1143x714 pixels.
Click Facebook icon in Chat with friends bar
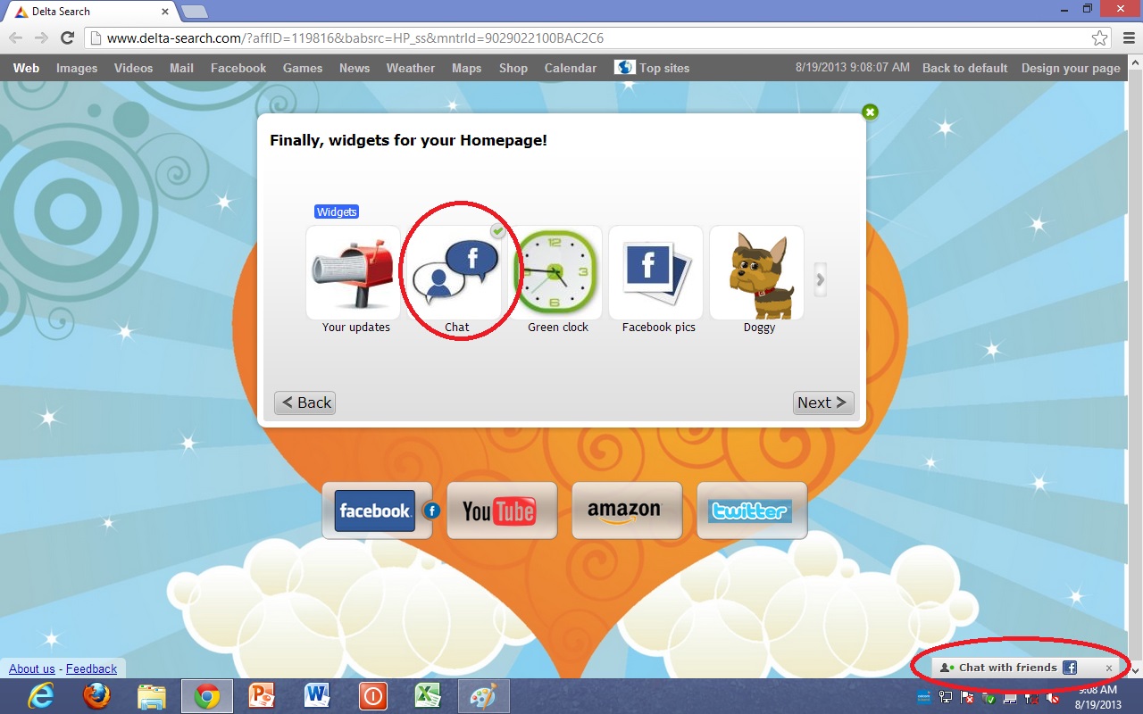click(x=1070, y=668)
